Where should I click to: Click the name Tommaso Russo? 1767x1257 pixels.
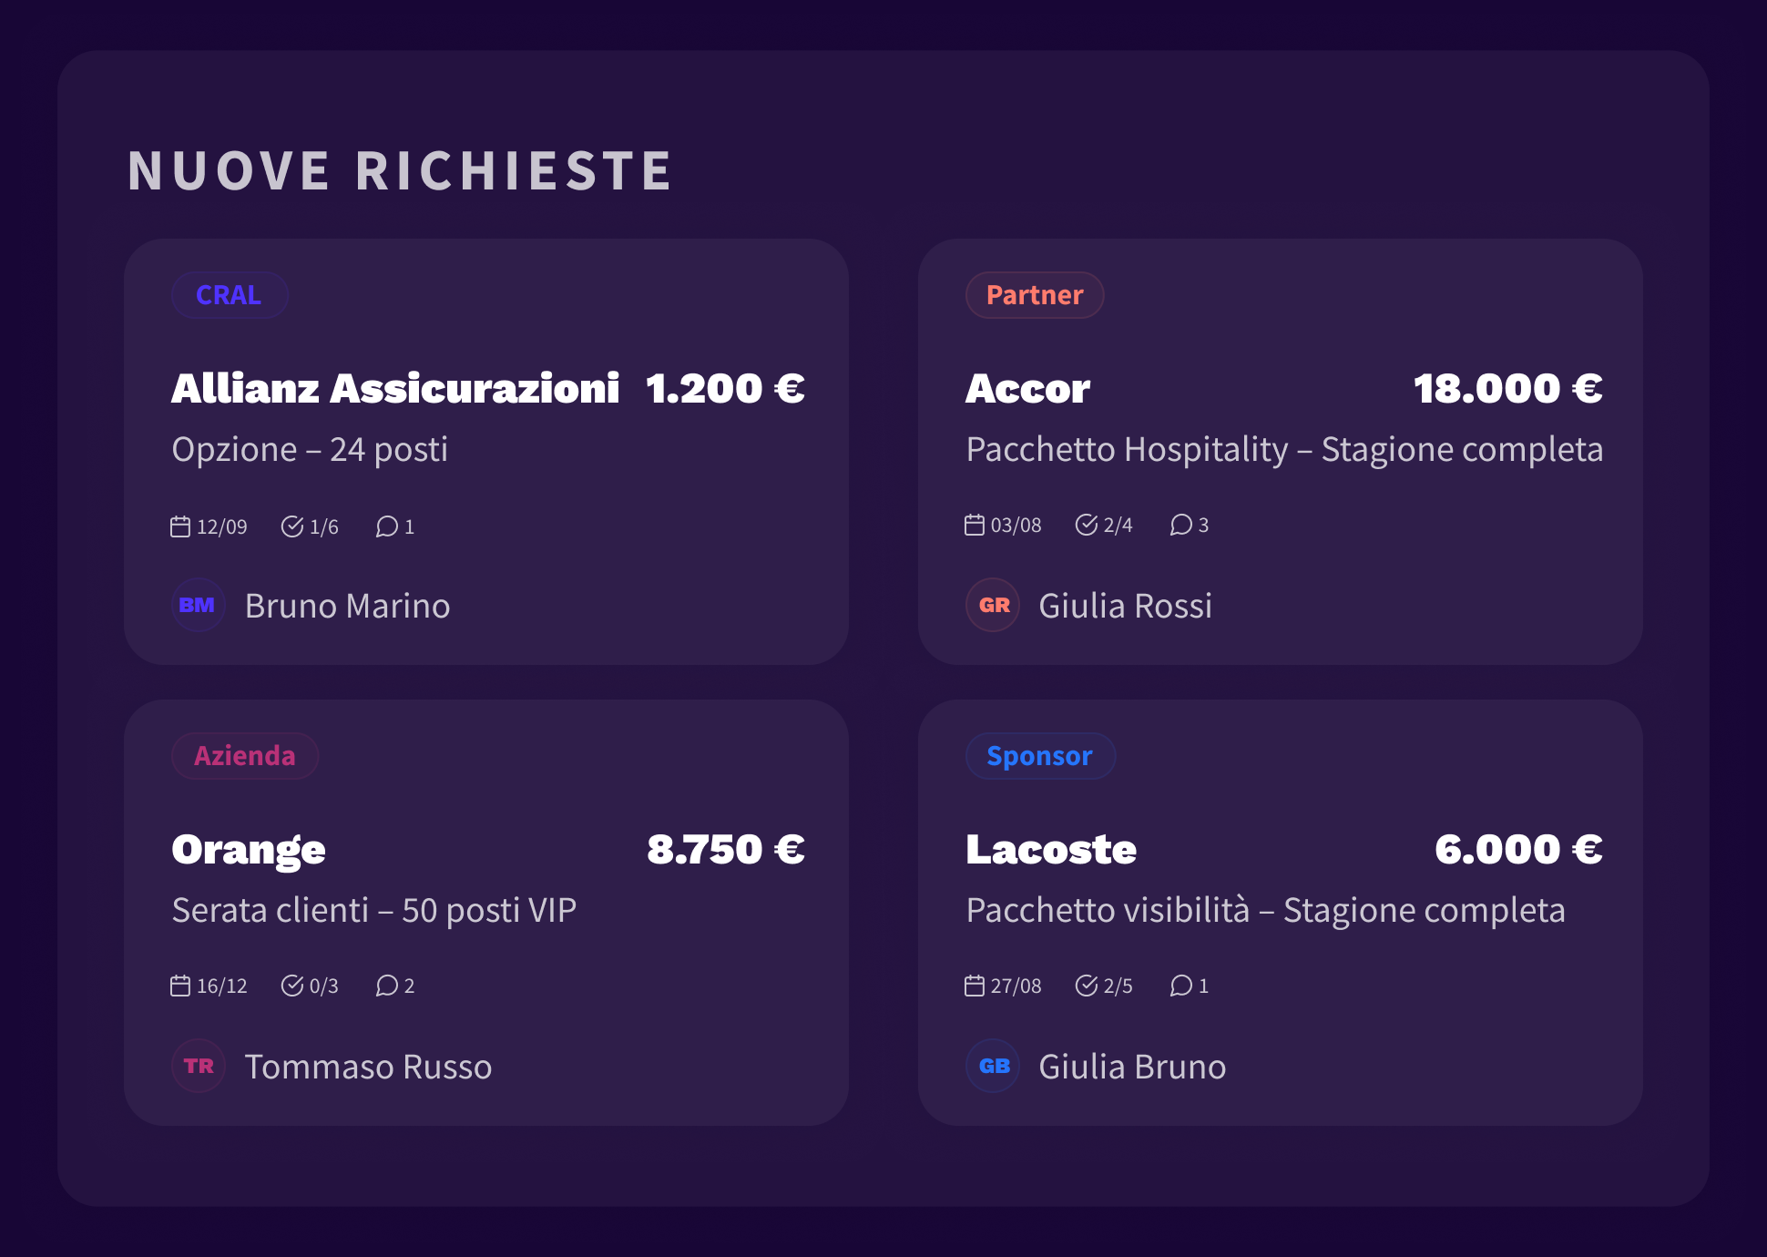click(369, 1067)
